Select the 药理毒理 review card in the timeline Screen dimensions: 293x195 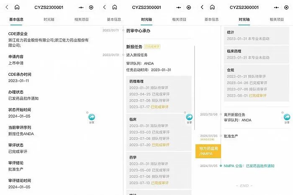pos(159,94)
